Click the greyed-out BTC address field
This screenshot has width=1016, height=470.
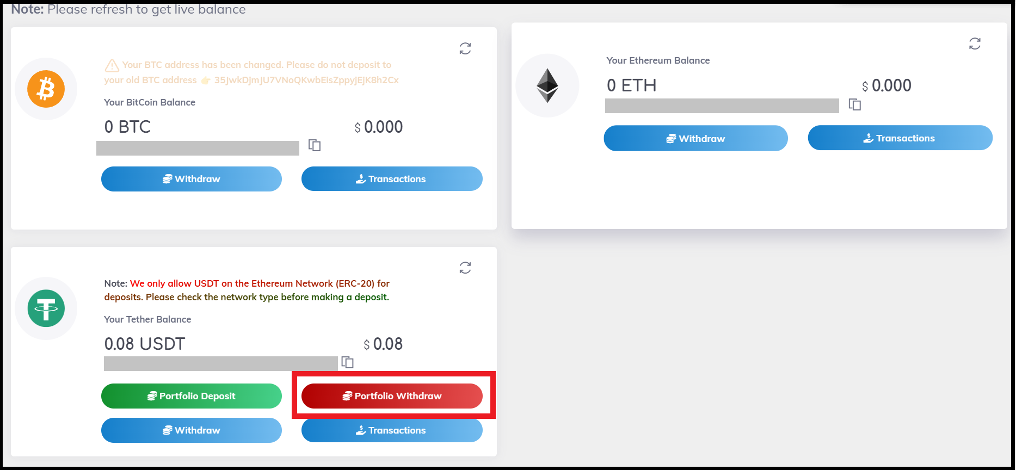(198, 148)
